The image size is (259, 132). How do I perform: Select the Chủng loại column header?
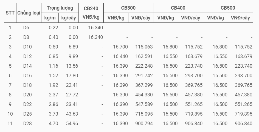[x=29, y=13]
